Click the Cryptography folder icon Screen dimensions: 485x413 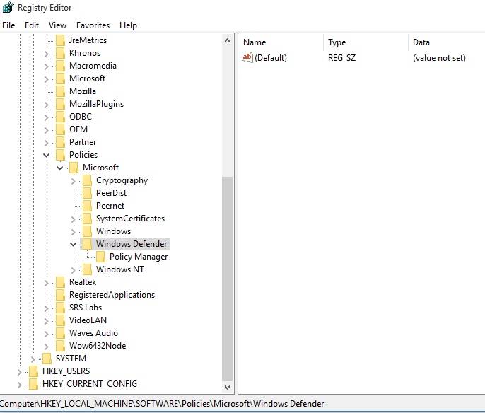(88, 180)
